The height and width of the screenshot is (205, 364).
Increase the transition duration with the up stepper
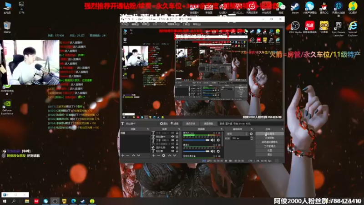pos(252,137)
